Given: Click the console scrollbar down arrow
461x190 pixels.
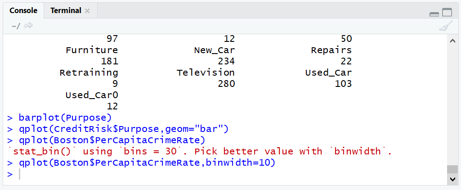Looking at the screenshot, I should [x=452, y=179].
